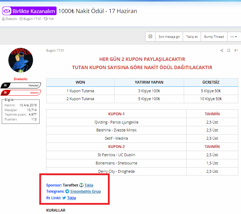This screenshot has height=214, width=241.
Task: Click the Twitter bird icon
Action: tap(64, 198)
